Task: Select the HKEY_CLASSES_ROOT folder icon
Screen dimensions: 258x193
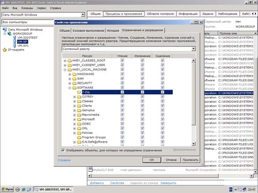Action: pyautogui.click(x=70, y=61)
